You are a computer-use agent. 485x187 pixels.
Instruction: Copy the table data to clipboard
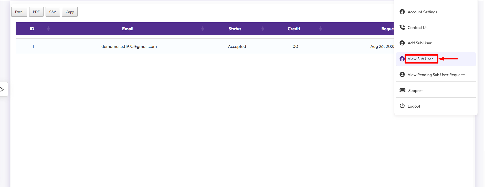tap(70, 12)
